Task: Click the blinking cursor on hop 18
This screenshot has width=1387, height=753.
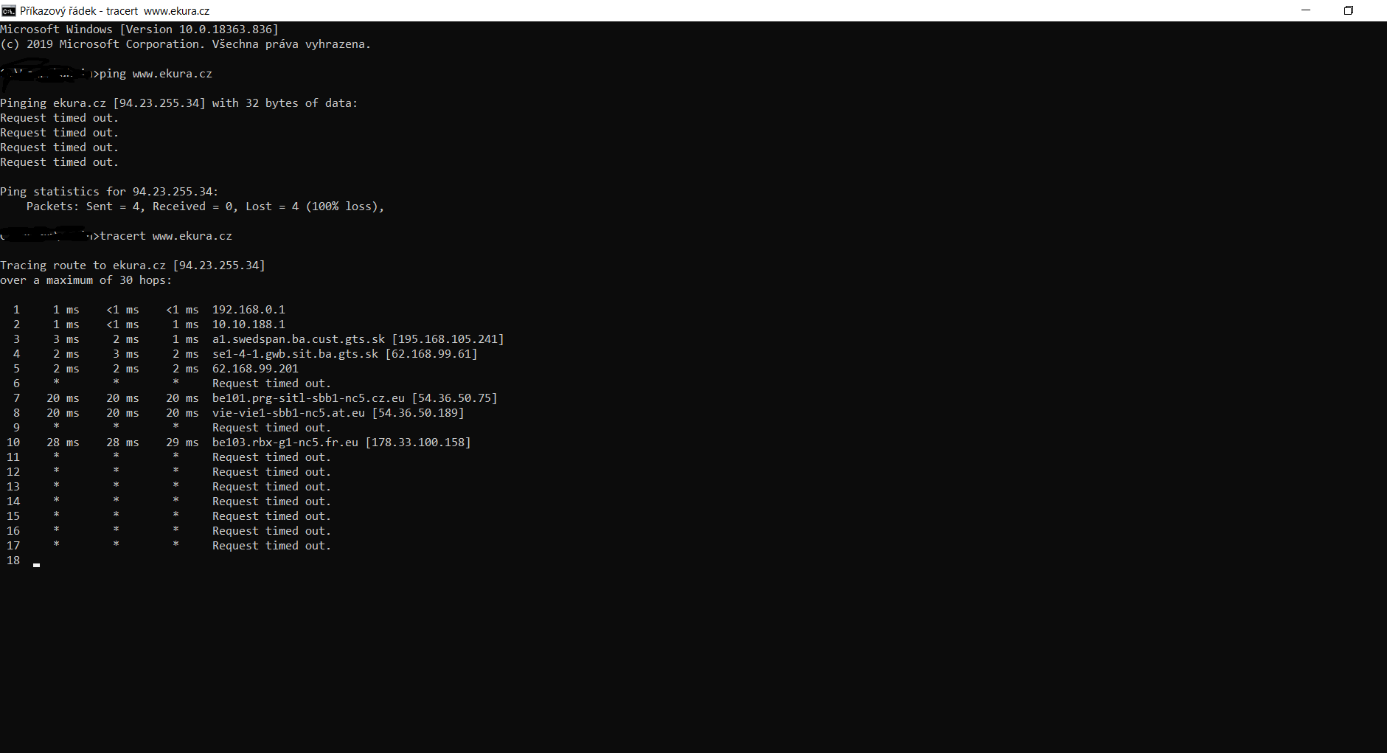Action: tap(36, 565)
